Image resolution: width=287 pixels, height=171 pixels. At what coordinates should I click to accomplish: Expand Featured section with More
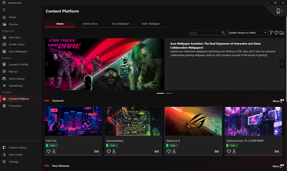278,101
